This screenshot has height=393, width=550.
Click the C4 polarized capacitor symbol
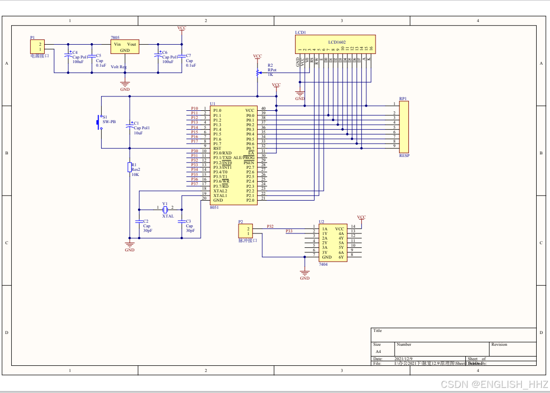68,55
